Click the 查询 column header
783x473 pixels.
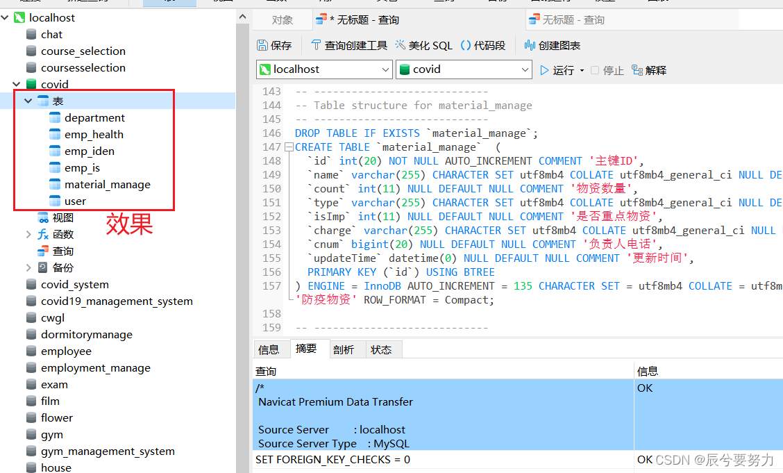(x=444, y=371)
